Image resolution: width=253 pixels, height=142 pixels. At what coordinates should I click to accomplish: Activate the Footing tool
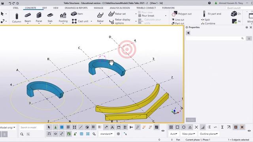click(63, 17)
